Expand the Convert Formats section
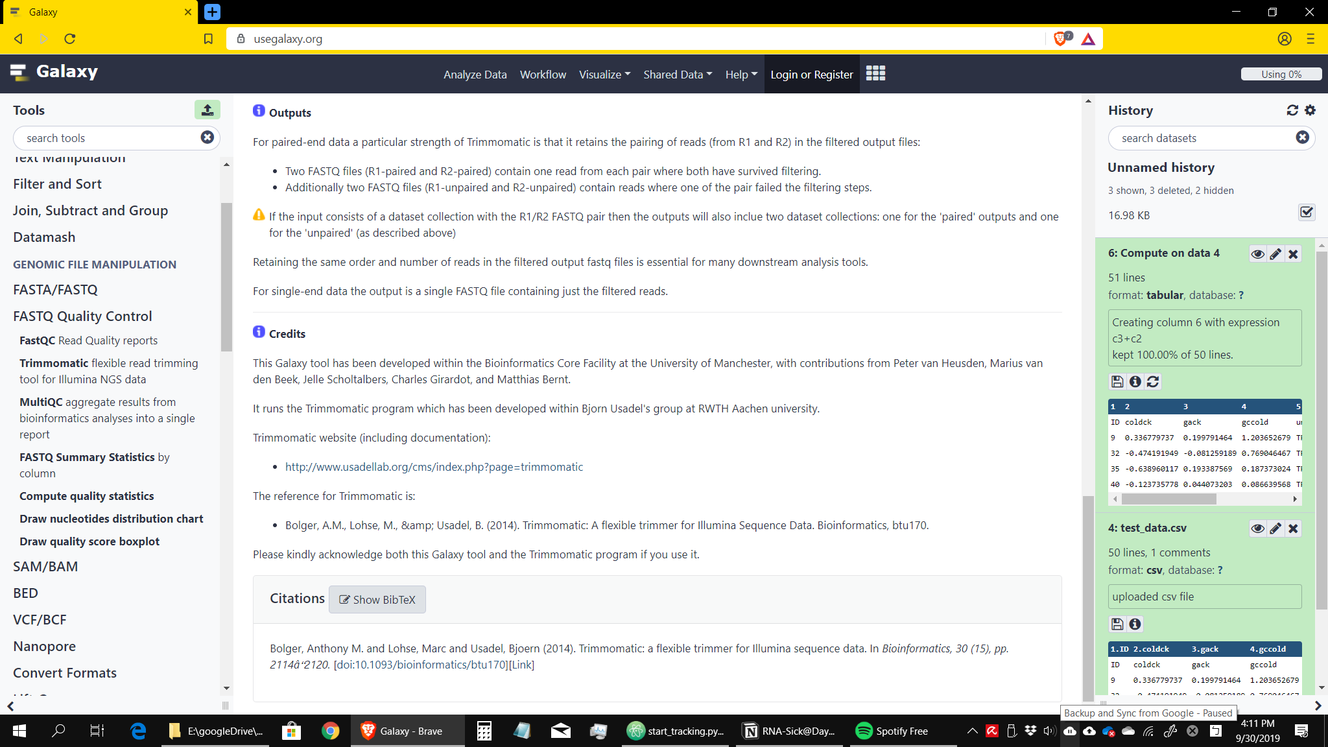 (x=65, y=673)
